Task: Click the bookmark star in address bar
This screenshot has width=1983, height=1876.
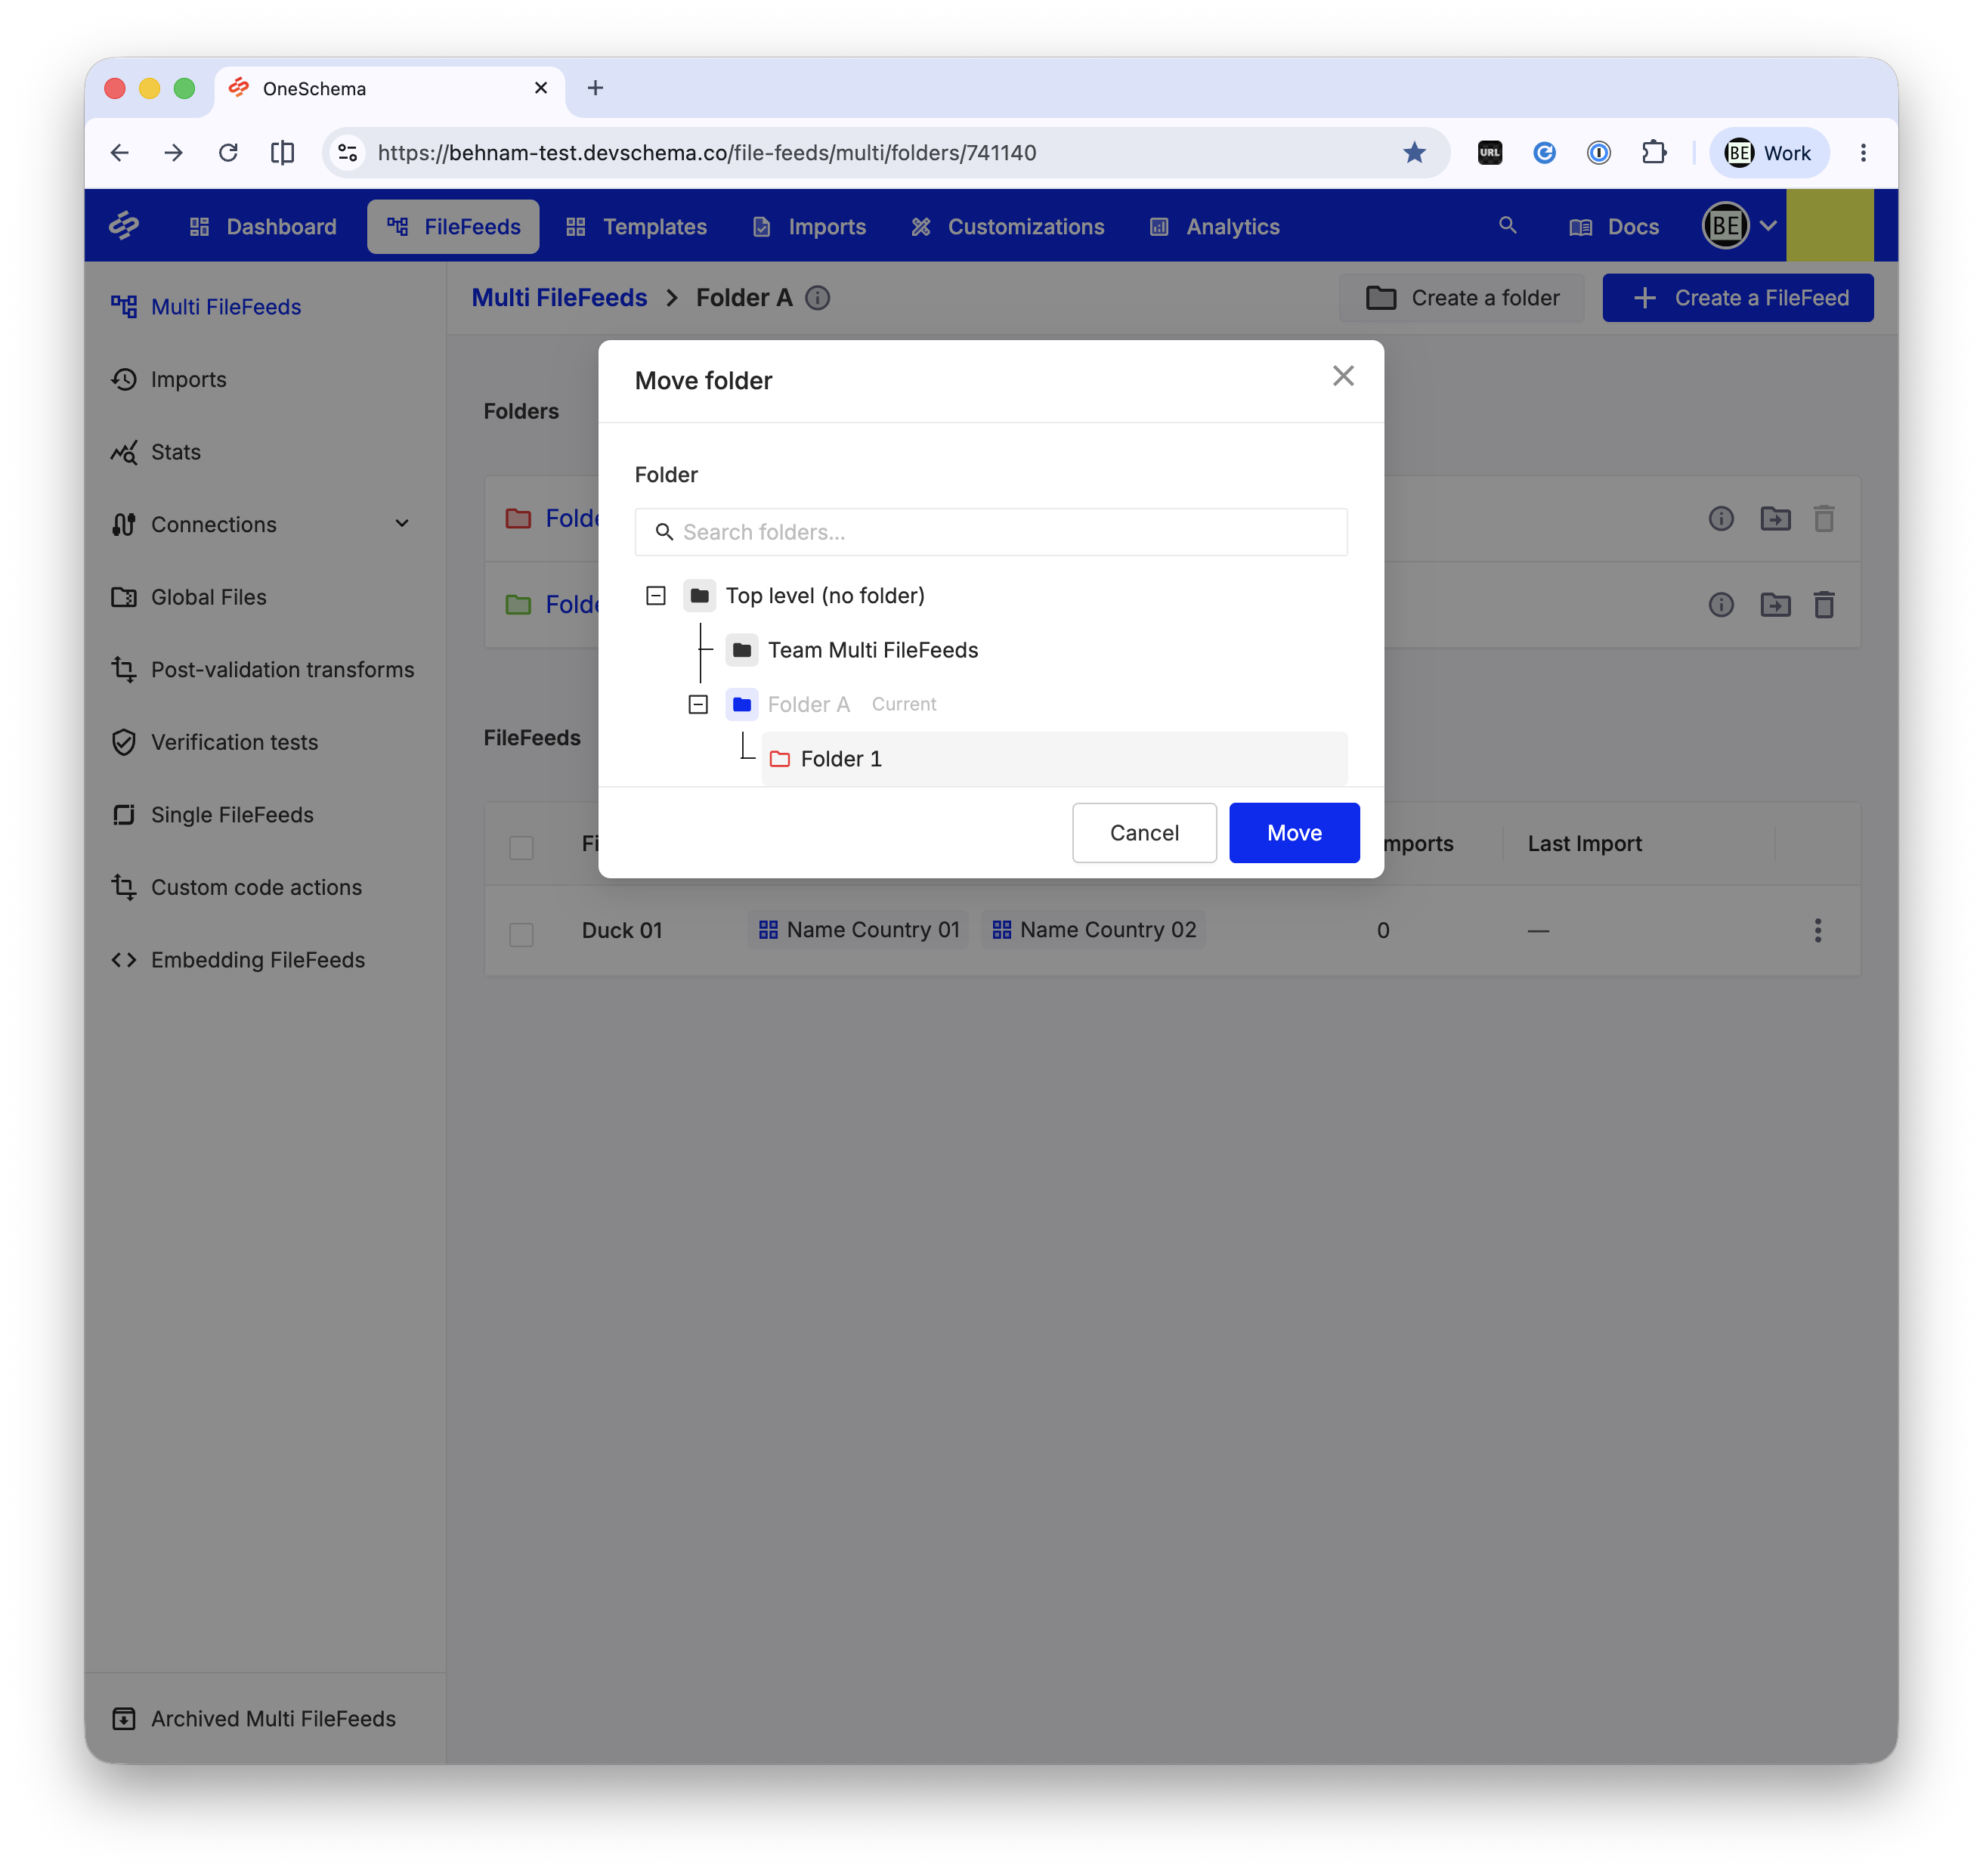Action: (1414, 153)
